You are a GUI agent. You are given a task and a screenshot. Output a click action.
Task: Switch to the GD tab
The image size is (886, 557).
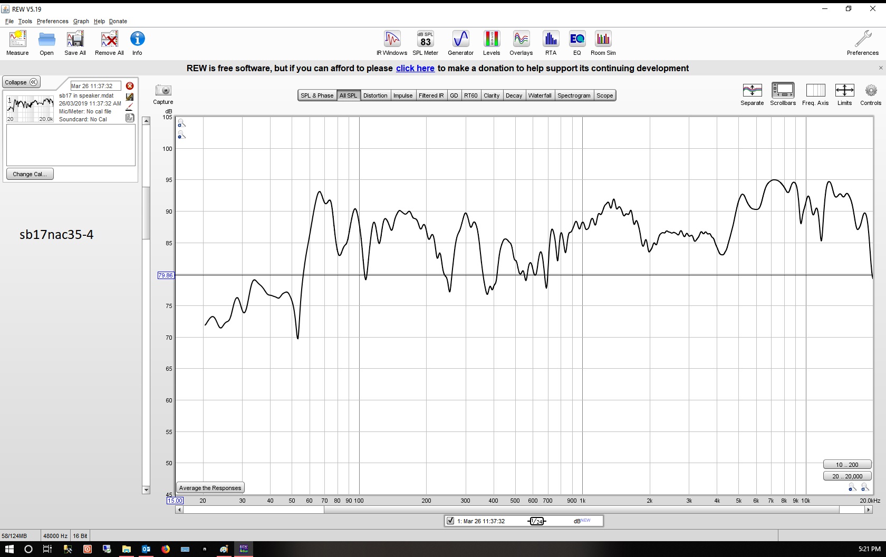coord(454,95)
